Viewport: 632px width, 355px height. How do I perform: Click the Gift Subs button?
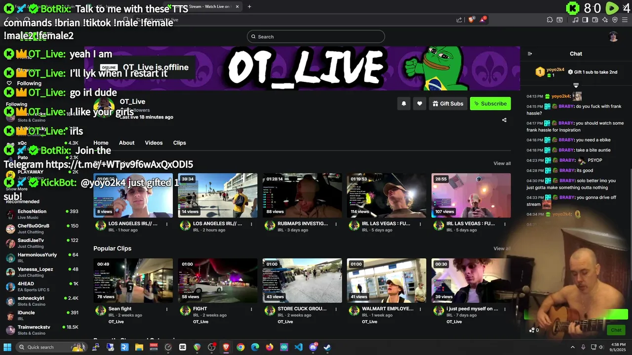448,104
